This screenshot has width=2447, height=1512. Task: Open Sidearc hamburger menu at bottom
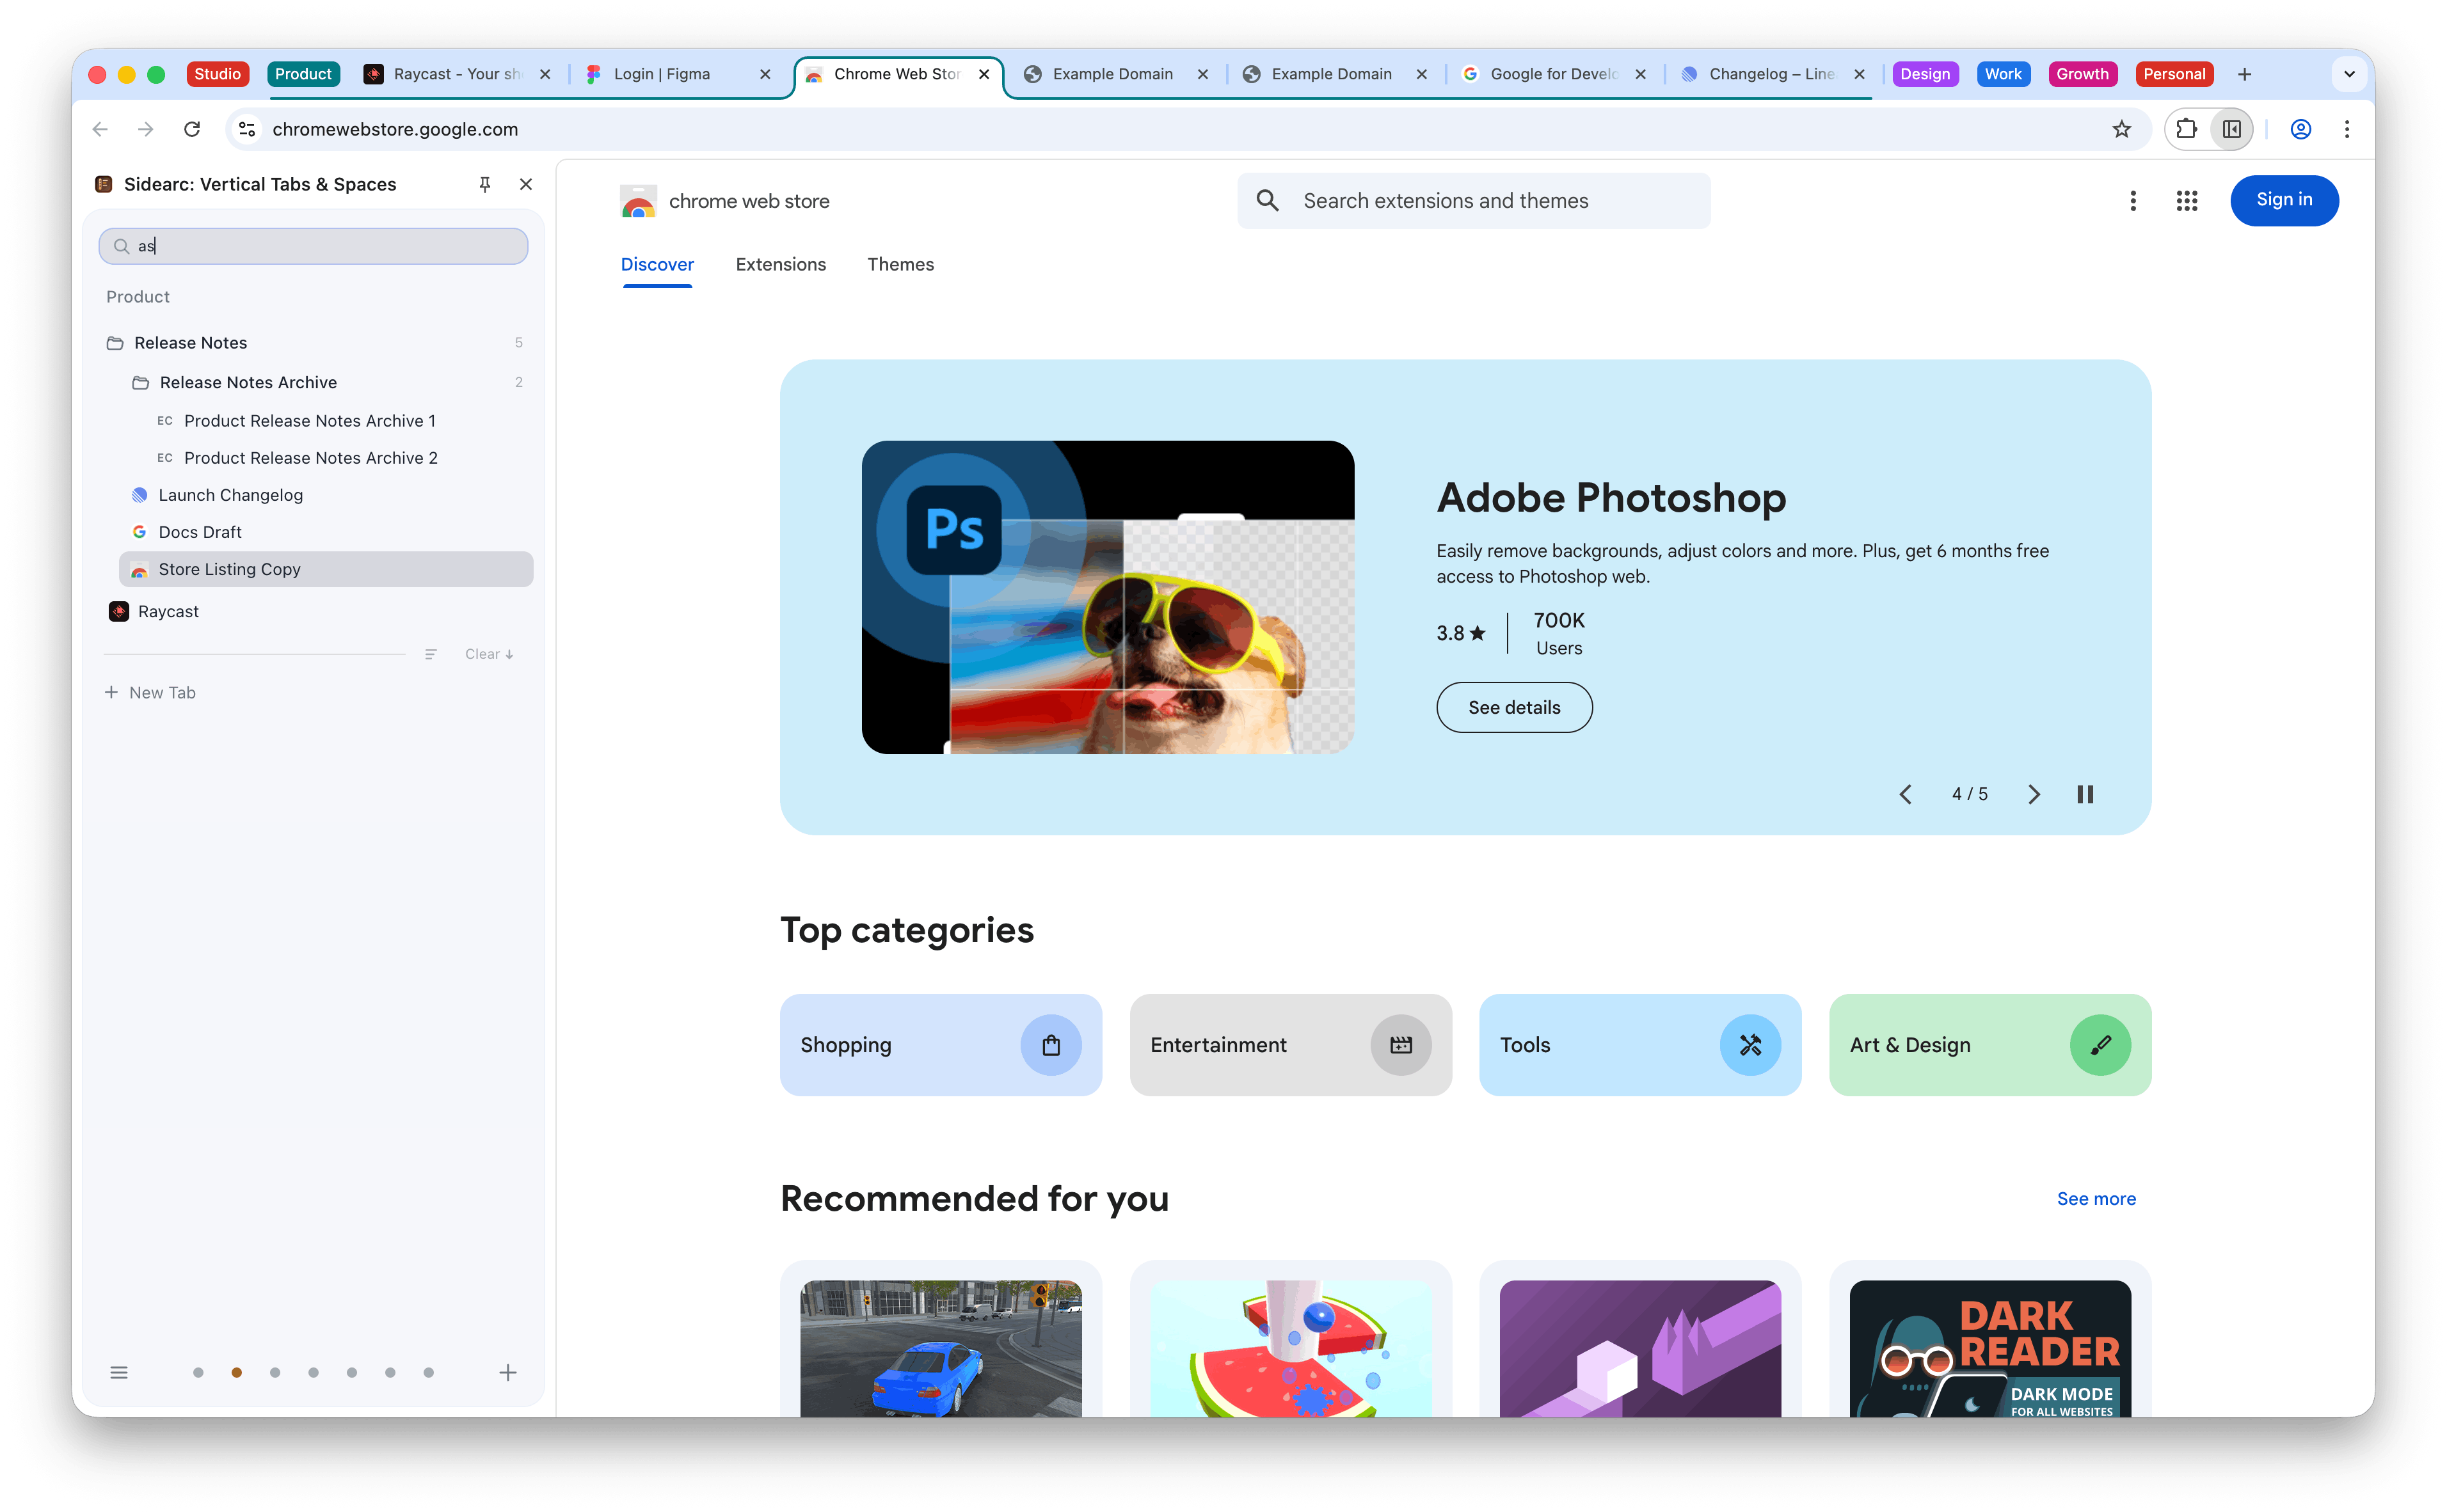tap(119, 1372)
